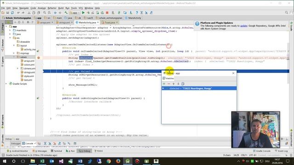
Task: Expand the java folder node
Action: [x=10, y=34]
